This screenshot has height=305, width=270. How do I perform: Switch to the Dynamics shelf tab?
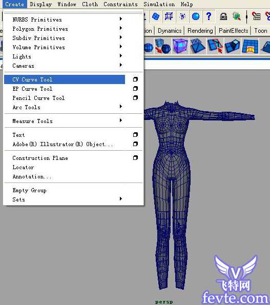click(170, 31)
